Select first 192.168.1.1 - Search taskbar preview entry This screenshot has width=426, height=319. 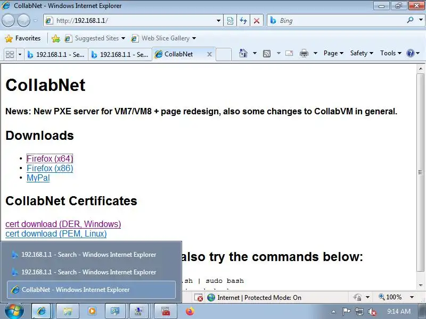(91, 255)
